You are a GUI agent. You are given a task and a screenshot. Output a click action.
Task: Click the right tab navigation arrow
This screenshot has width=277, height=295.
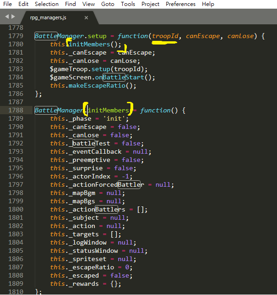pos(13,17)
